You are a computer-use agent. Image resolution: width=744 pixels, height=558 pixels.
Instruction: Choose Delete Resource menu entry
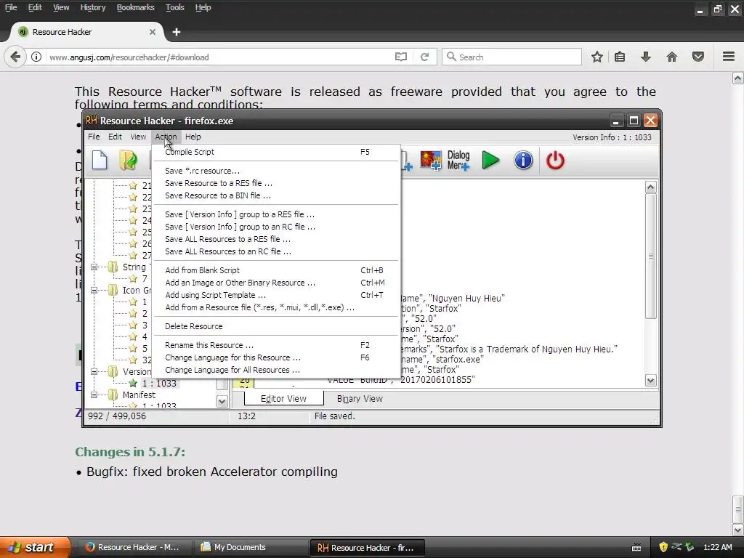[x=275, y=326]
